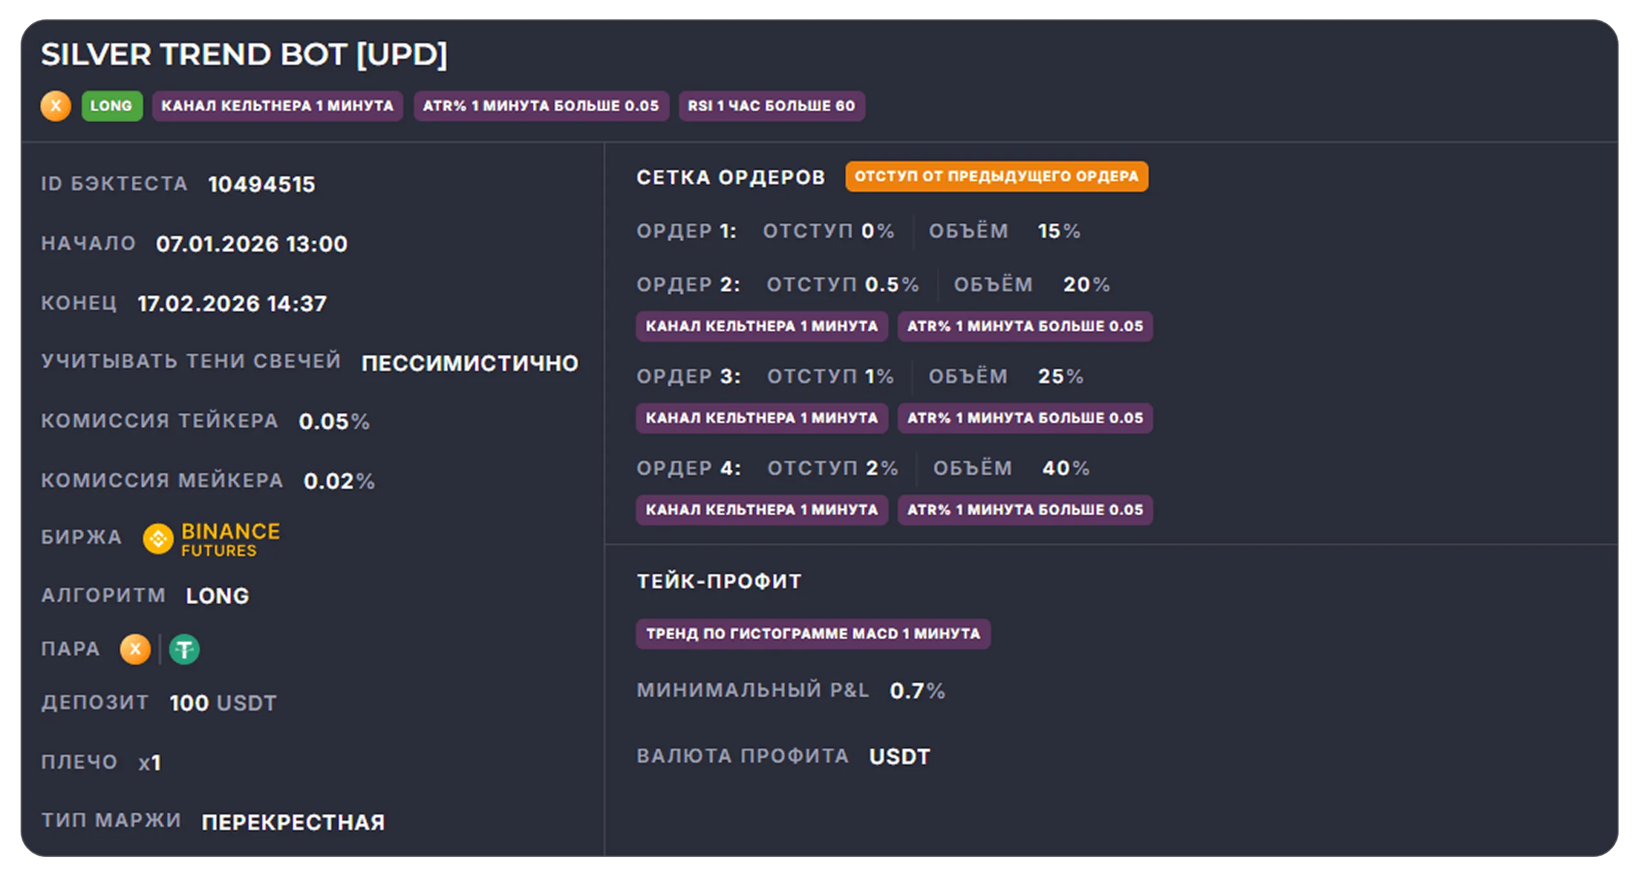Click the УЧИТЫВАТЬ ТЕНИ СВЕЧЕЙ label
This screenshot has height=875, width=1638.
(x=191, y=361)
